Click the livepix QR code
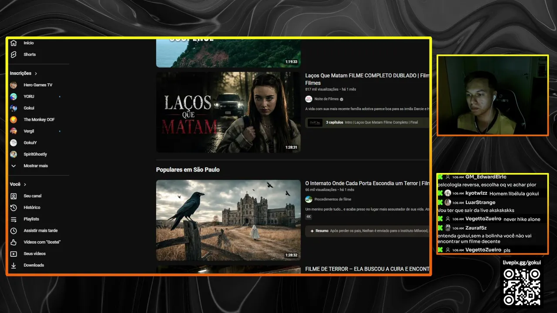 (x=522, y=287)
